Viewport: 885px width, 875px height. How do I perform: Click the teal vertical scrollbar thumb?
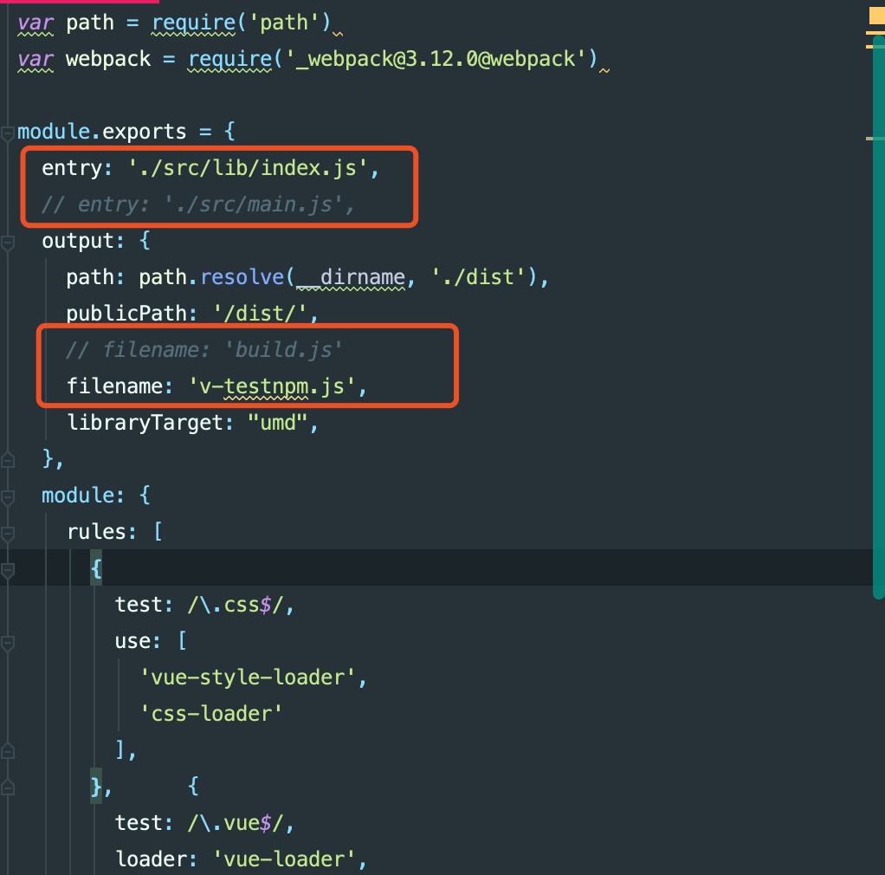pyautogui.click(x=878, y=316)
